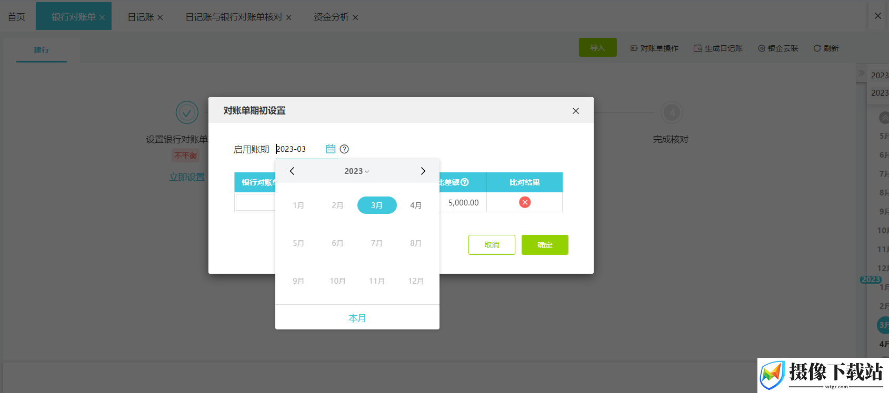Click the 导入 button
889x393 pixels.
[597, 48]
